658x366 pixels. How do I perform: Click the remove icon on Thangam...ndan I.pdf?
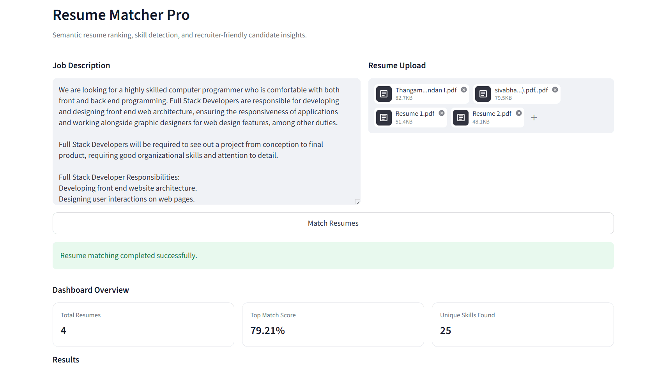[463, 89]
